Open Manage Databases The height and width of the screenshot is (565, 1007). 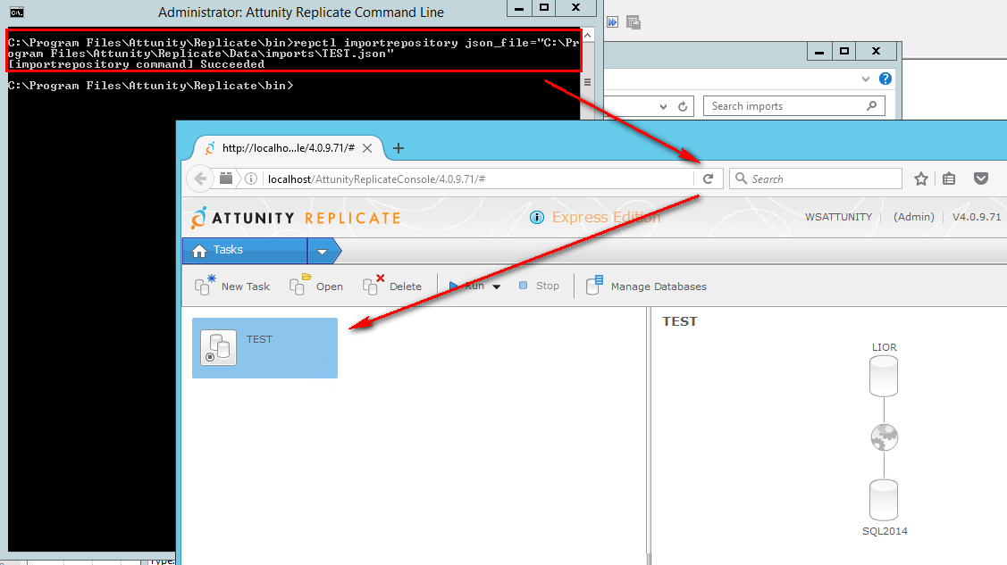[646, 286]
